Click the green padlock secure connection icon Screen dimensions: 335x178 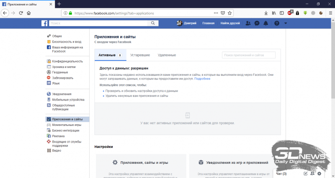pyautogui.click(x=70, y=13)
